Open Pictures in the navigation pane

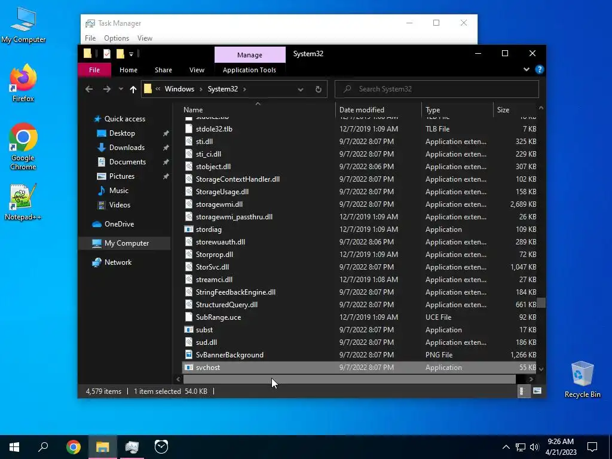click(122, 176)
